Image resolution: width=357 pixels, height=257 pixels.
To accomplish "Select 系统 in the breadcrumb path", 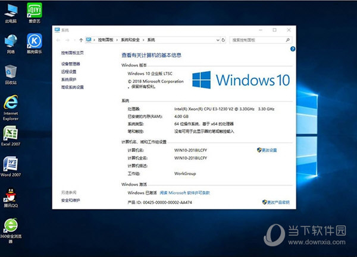I will 151,40.
